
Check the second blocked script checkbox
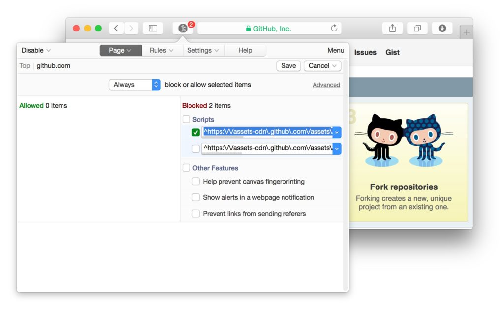coord(196,149)
